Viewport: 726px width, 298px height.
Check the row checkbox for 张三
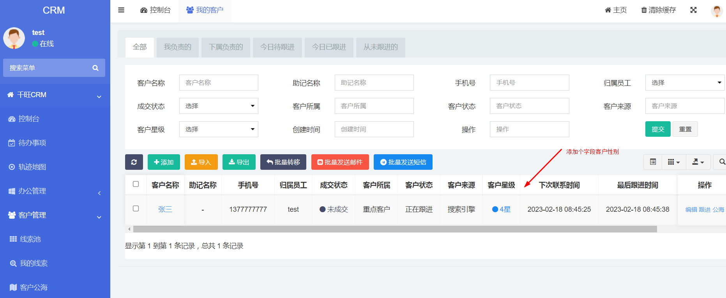click(136, 209)
